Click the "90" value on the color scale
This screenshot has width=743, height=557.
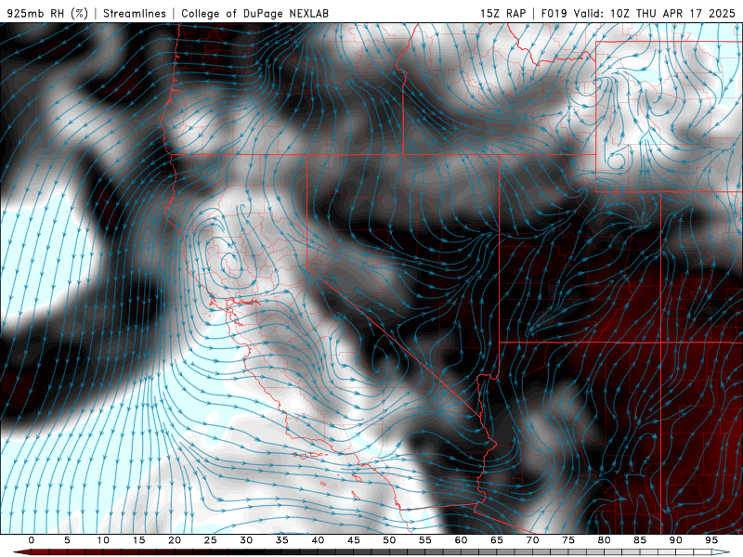(x=675, y=540)
